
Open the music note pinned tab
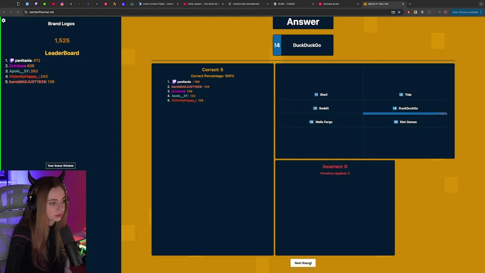[80, 4]
